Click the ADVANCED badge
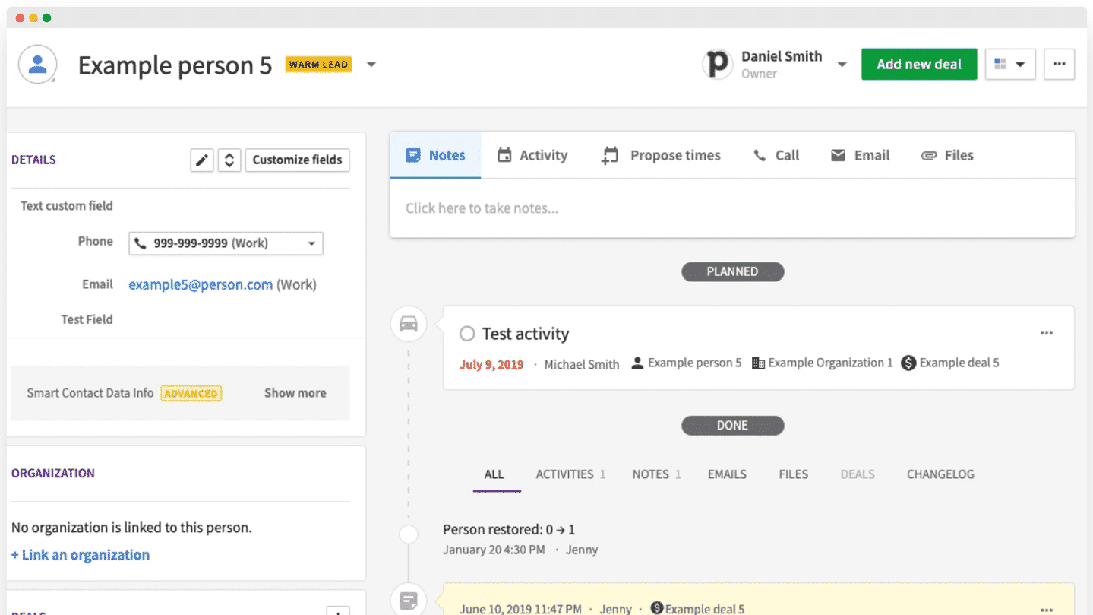This screenshot has width=1093, height=615. click(x=191, y=393)
